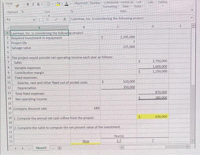Open Cell Styles menu
This screenshot has width=200, height=155.
click(x=139, y=5)
